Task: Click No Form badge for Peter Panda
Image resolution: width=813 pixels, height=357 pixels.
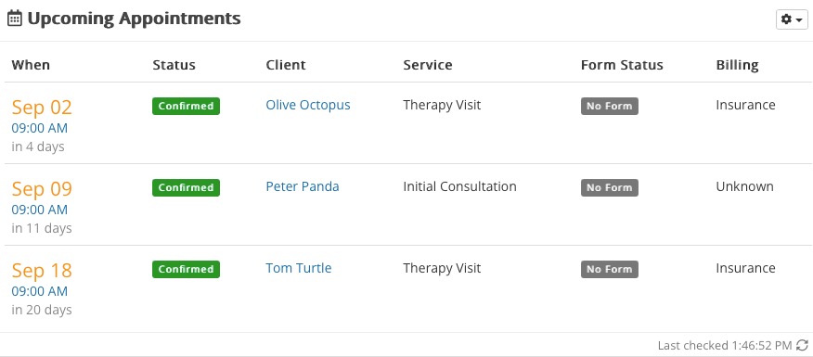Action: tap(609, 187)
